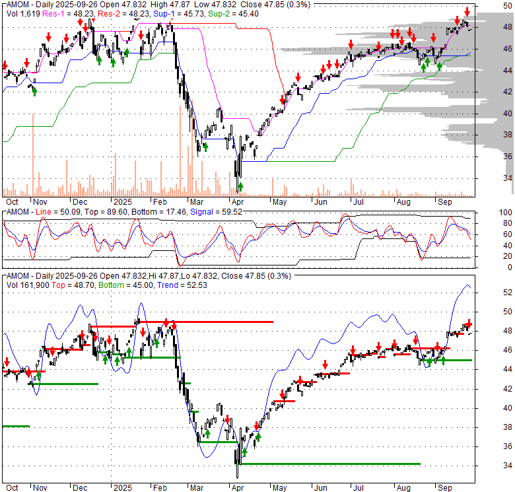
Task: Click the Feb label on bottom chart time axis
Action: point(160,488)
